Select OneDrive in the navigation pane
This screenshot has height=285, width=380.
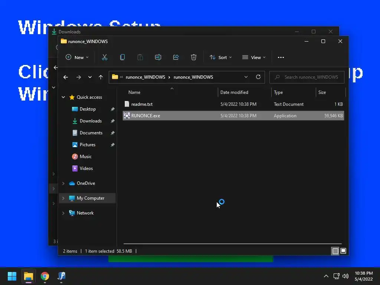point(86,183)
